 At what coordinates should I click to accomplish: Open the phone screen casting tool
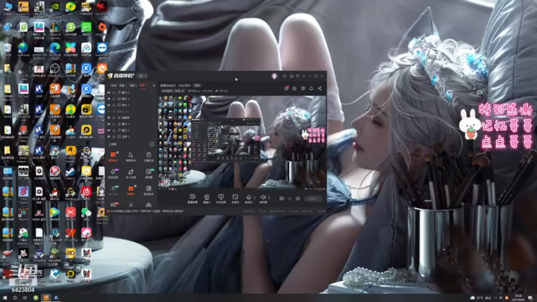click(221, 198)
